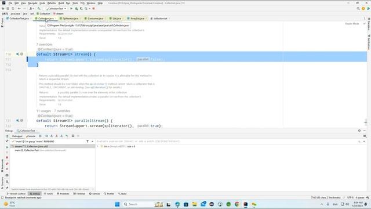
Task: Click the Reader Mode label in editor
Action: coord(352,24)
